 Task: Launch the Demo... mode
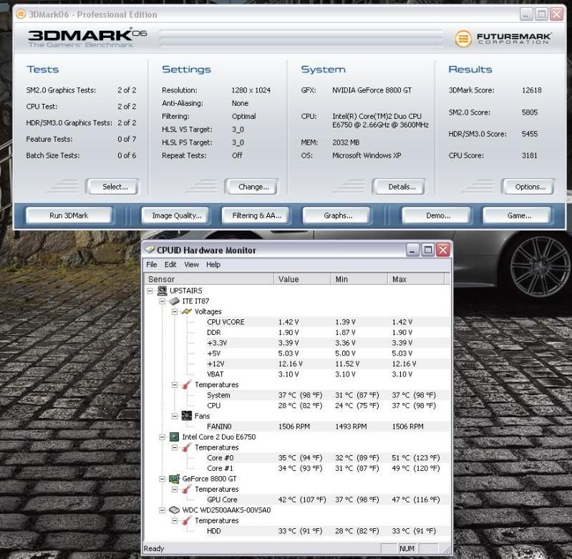pos(436,215)
